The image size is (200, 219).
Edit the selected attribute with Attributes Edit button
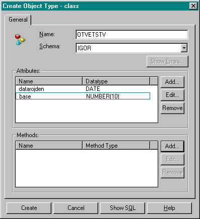pyautogui.click(x=172, y=95)
